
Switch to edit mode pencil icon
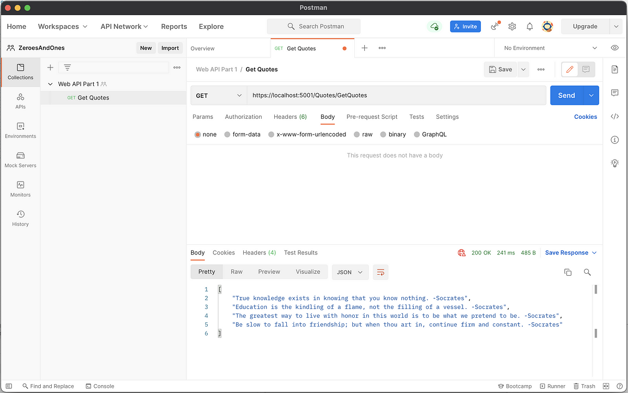click(570, 69)
